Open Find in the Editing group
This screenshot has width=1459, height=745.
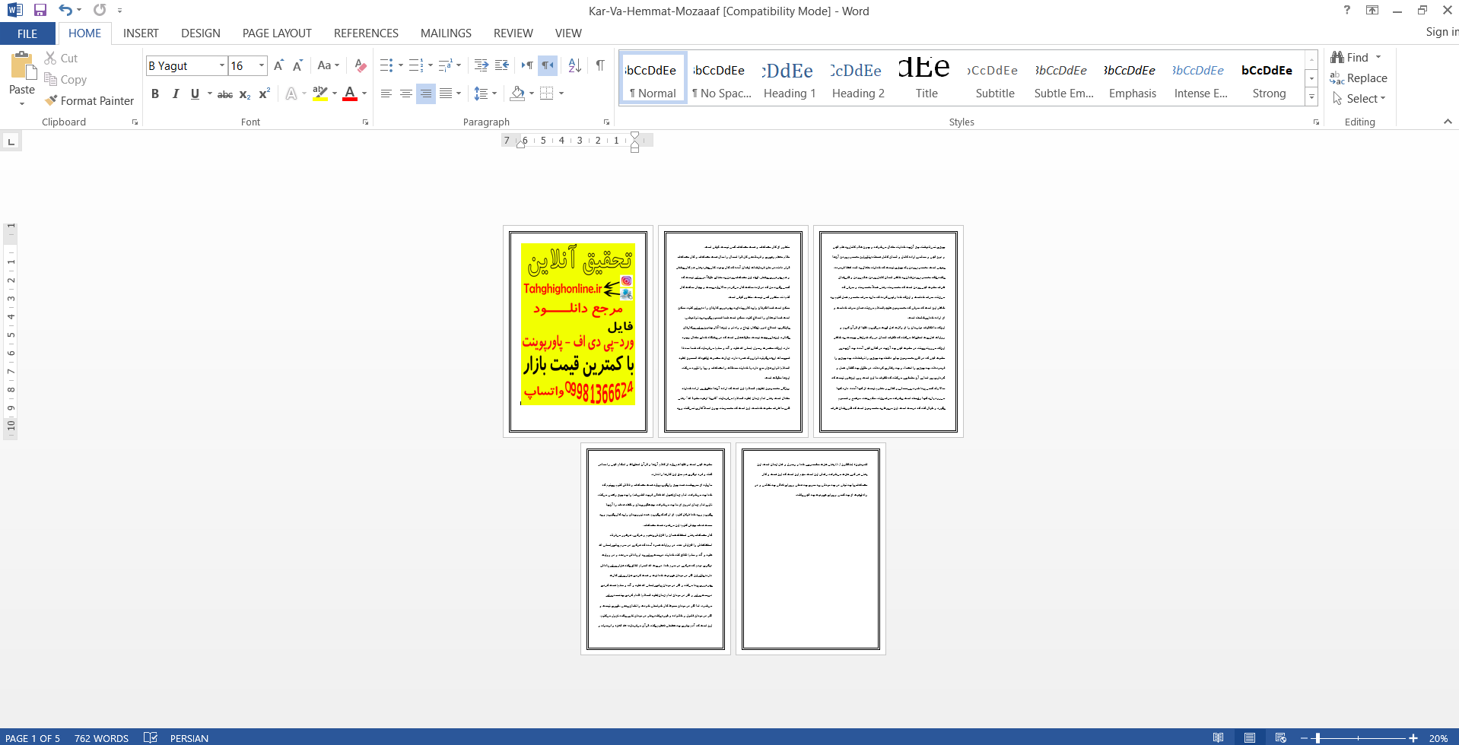(1350, 57)
